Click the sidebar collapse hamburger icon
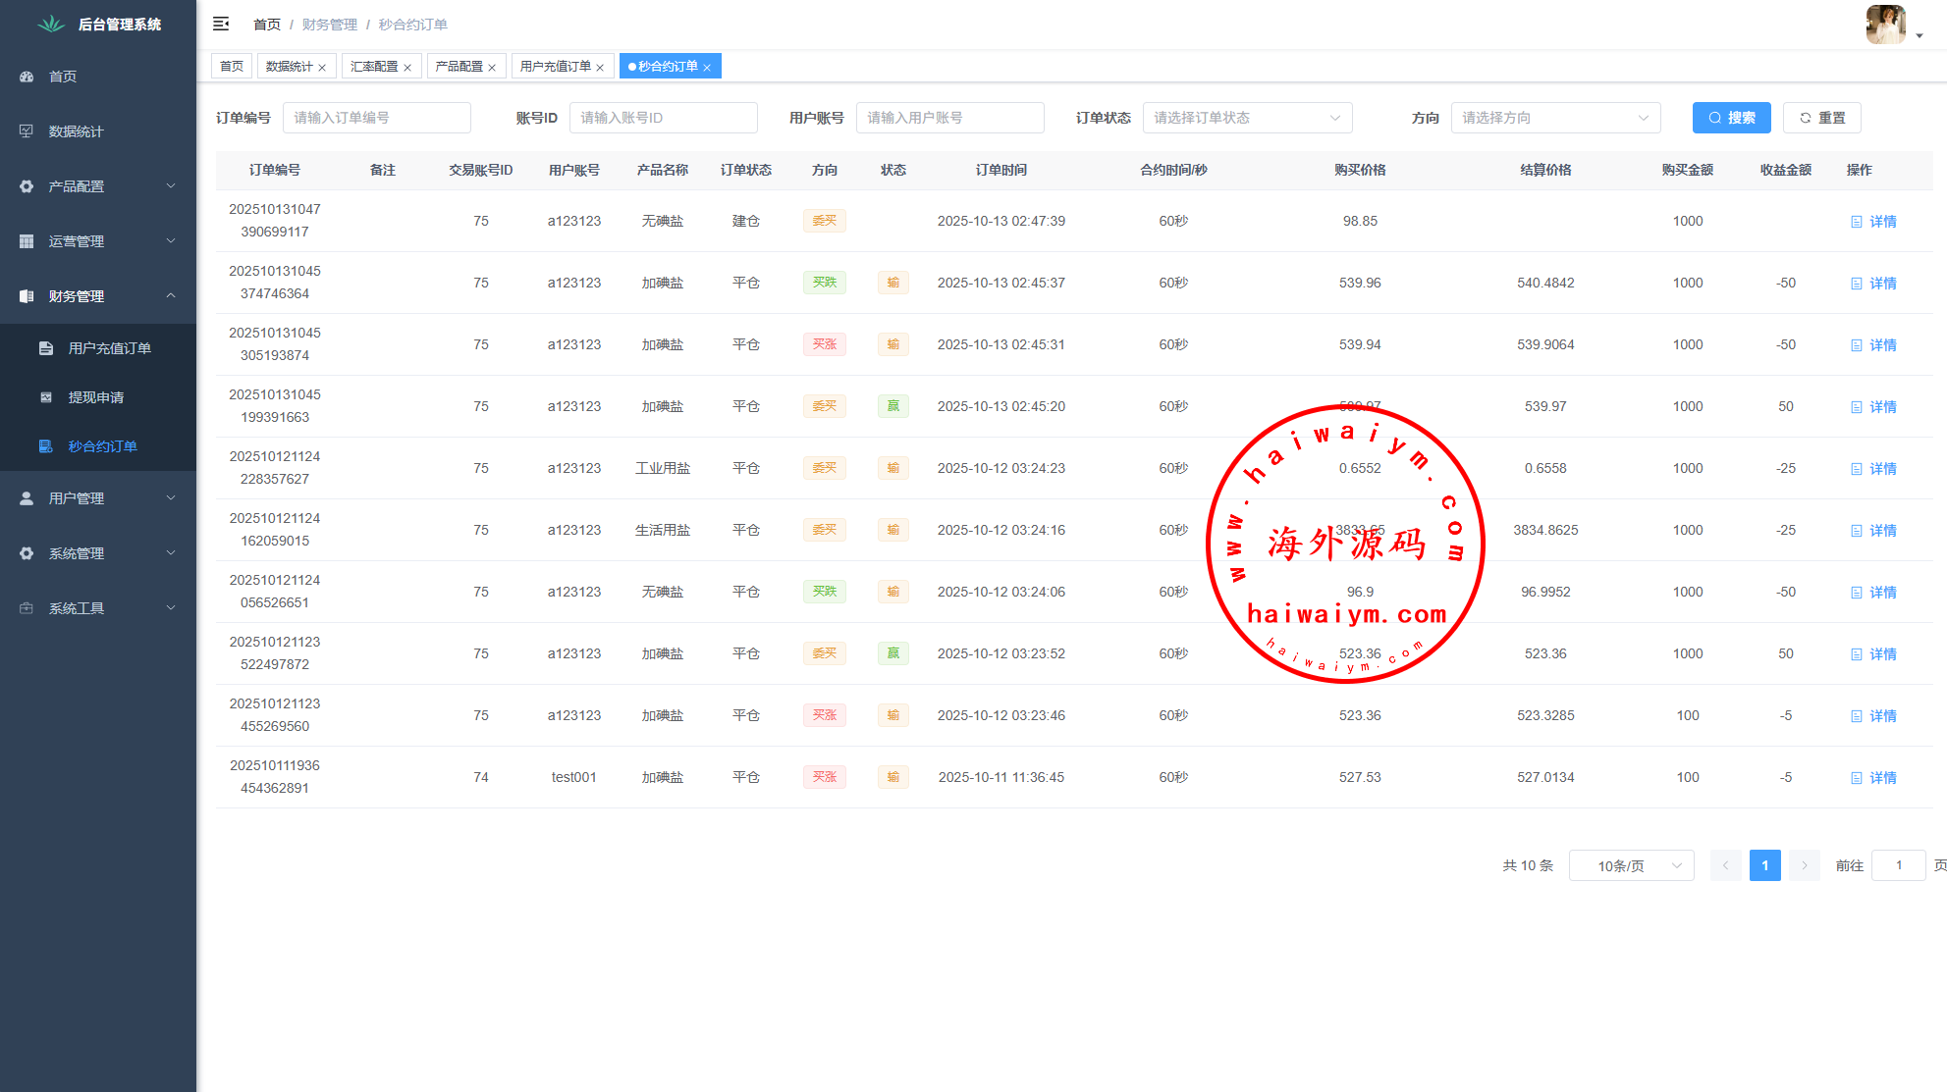The width and height of the screenshot is (1947, 1092). pos(221,24)
